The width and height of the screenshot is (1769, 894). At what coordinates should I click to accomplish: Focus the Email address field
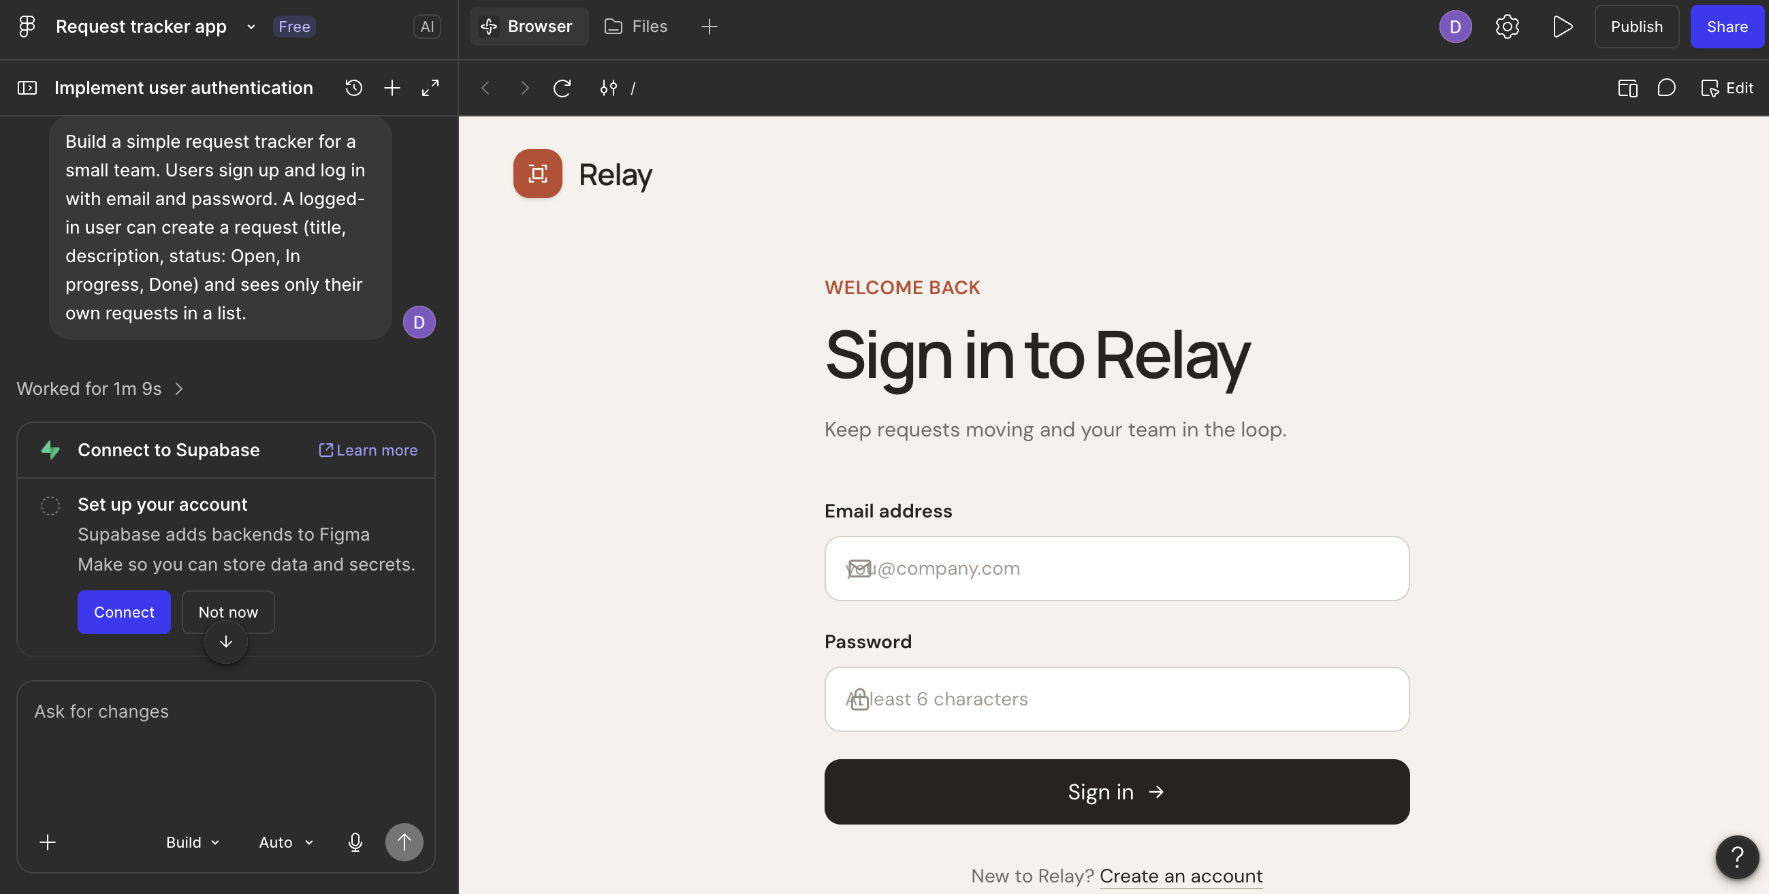1117,569
